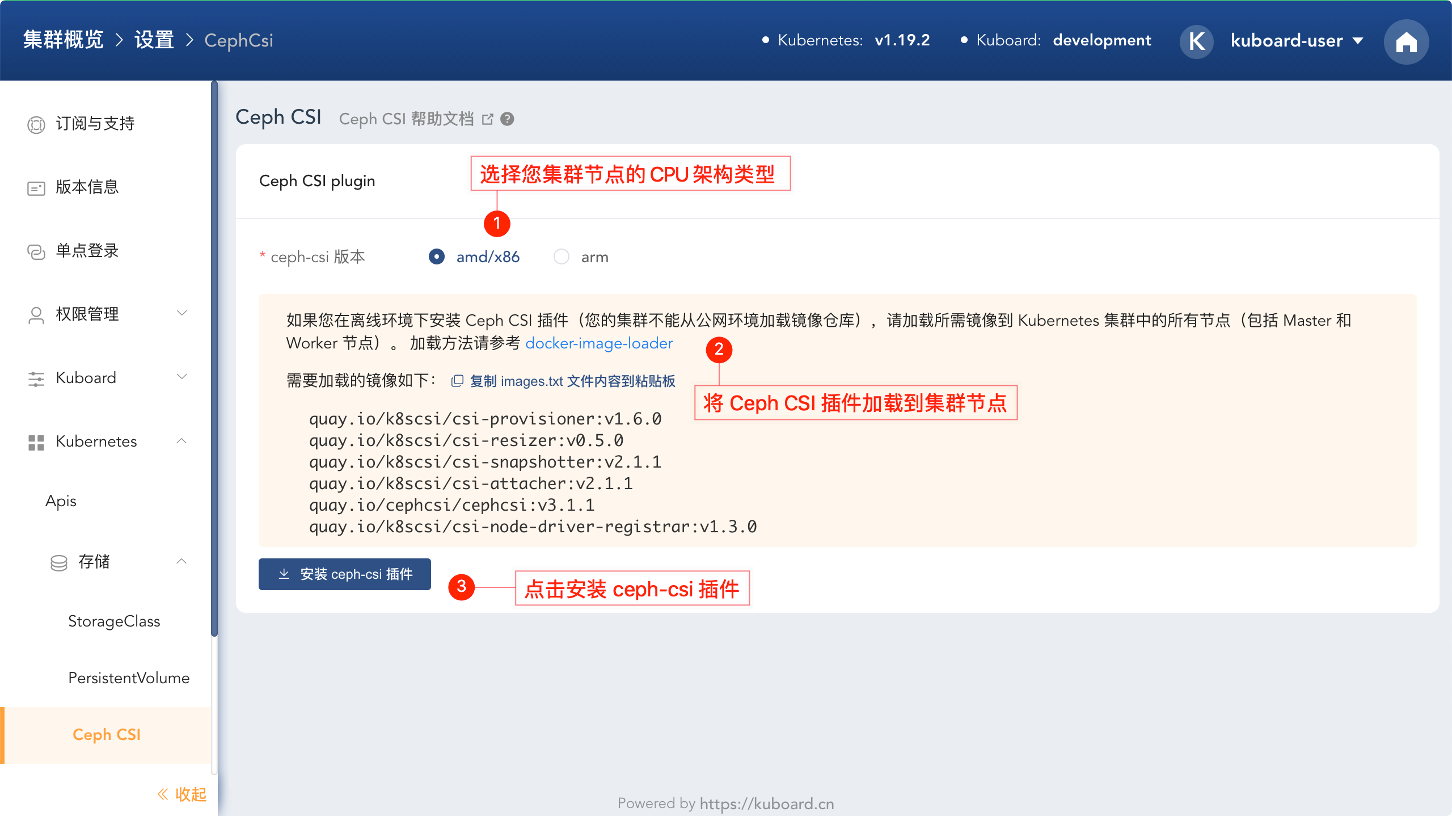The image size is (1452, 816).
Task: Click the 订阅与支持 lifebuoy icon
Action: coord(36,124)
